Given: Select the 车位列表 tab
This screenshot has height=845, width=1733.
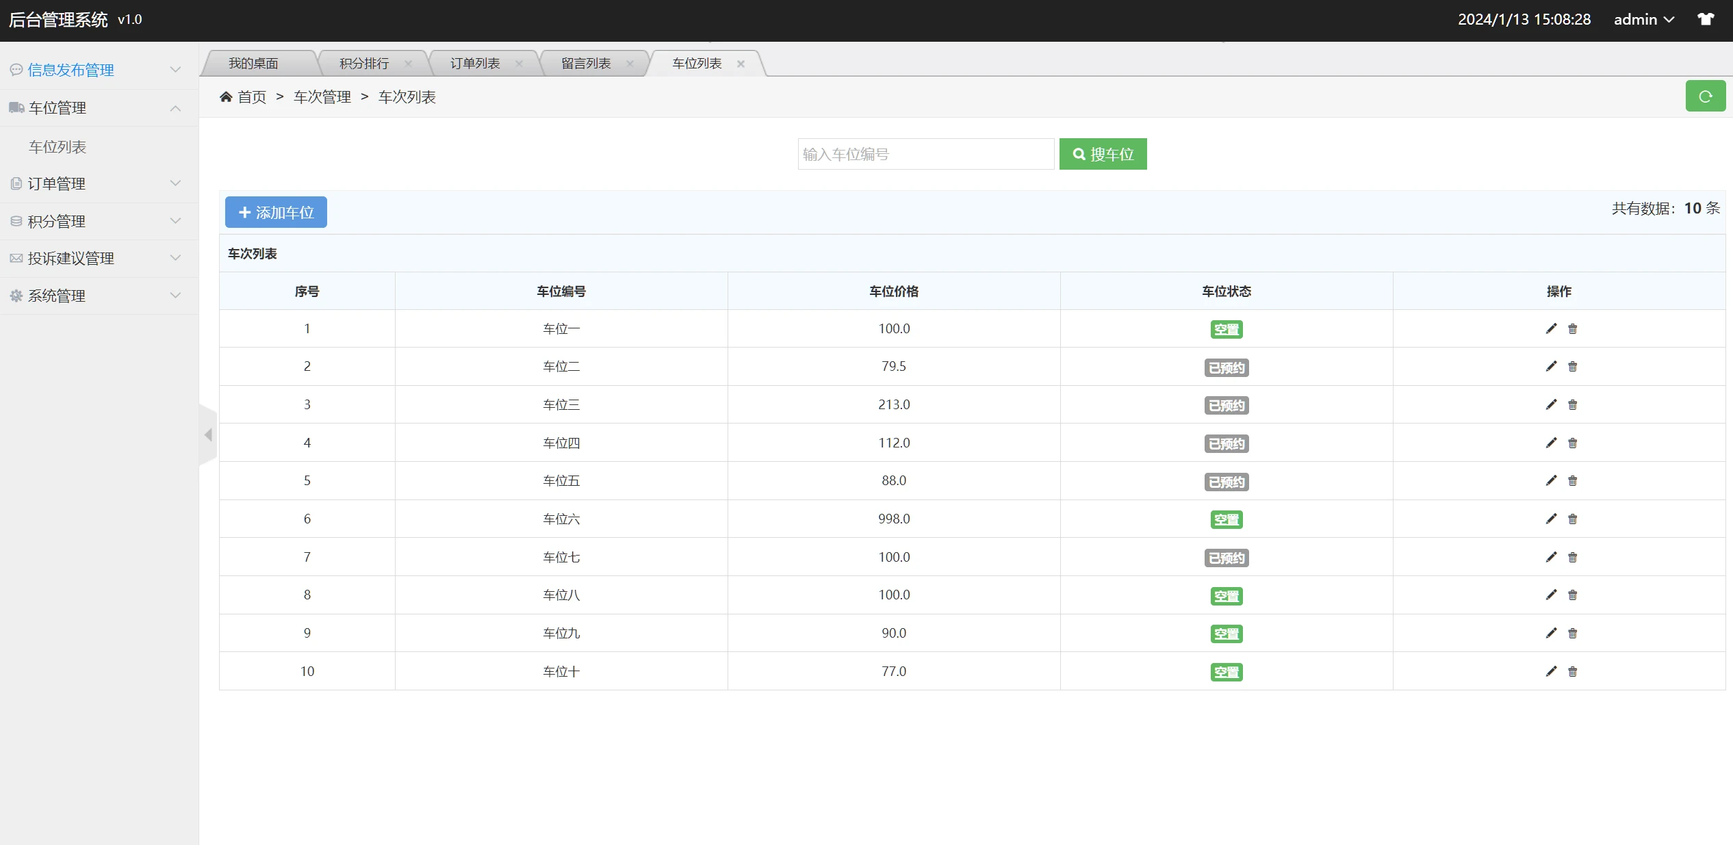Looking at the screenshot, I should point(697,64).
